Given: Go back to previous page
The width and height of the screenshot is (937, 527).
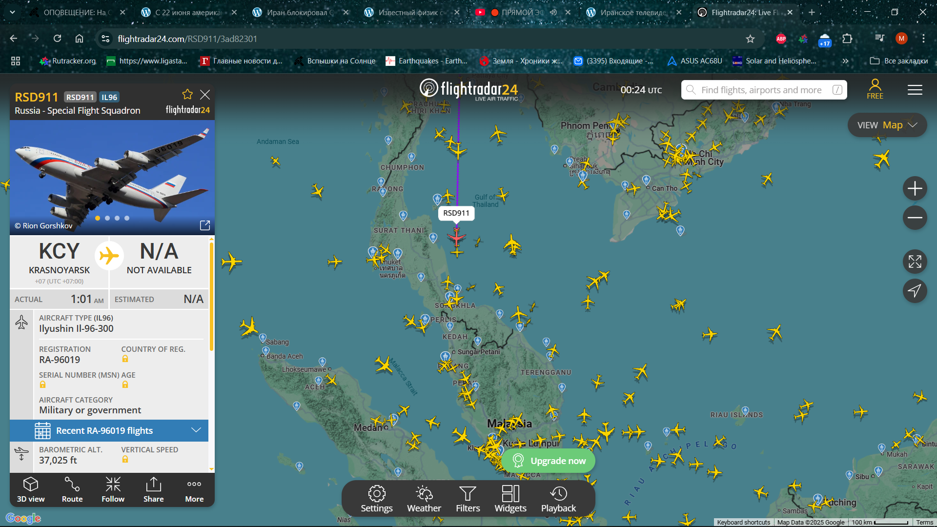Looking at the screenshot, I should coord(13,39).
